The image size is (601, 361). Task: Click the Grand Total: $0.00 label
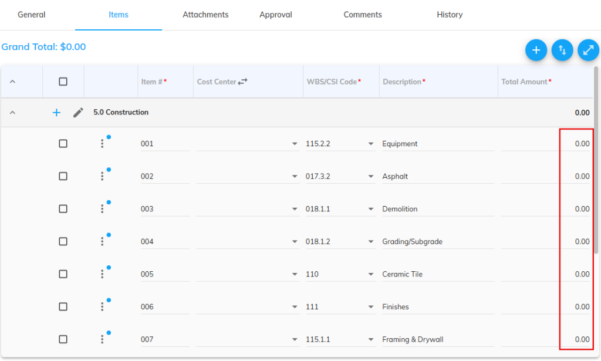click(x=43, y=47)
